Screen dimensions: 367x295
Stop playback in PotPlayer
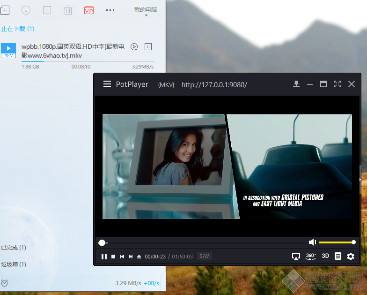pos(113,257)
